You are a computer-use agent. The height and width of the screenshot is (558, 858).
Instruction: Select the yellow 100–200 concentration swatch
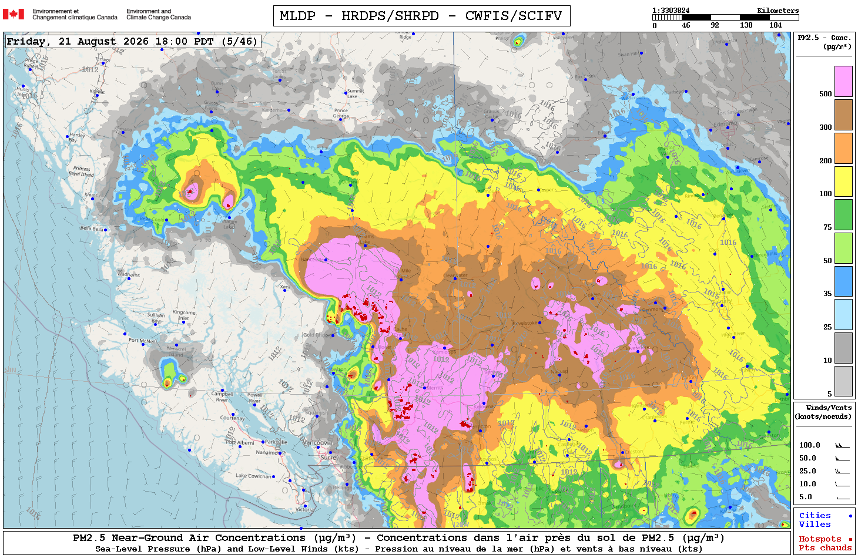click(x=843, y=181)
